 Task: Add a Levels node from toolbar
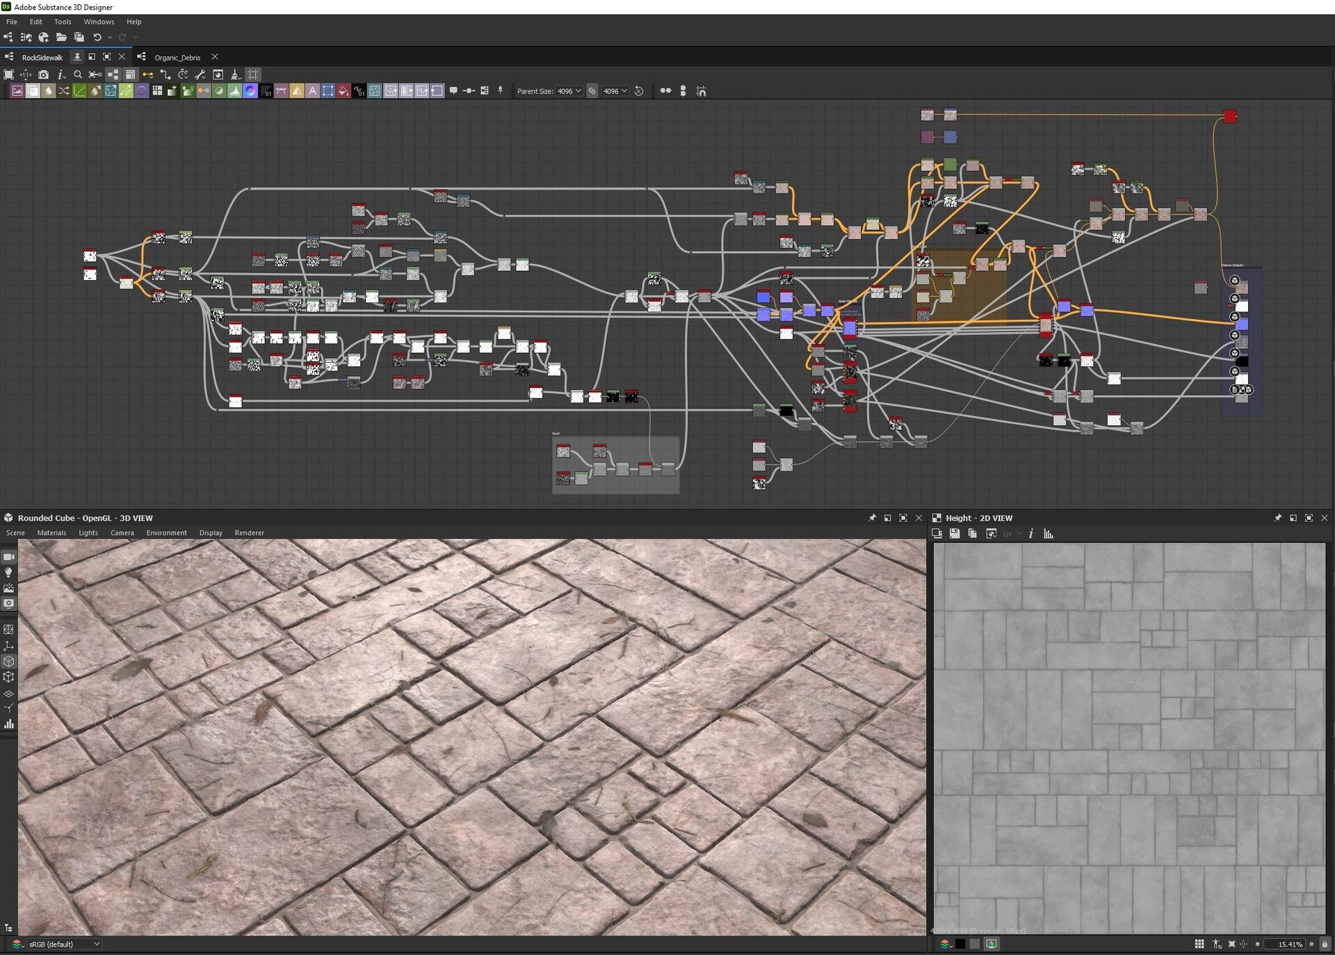(x=235, y=91)
